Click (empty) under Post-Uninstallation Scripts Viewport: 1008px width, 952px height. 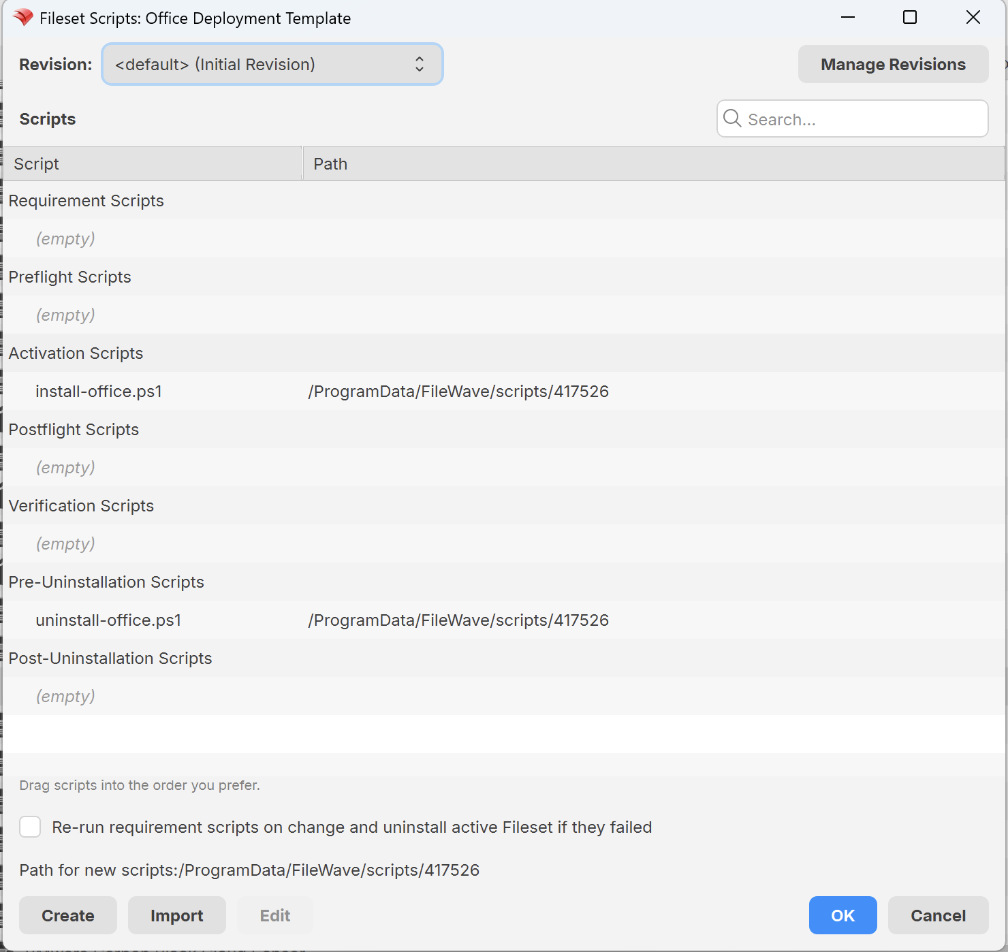[x=65, y=697]
